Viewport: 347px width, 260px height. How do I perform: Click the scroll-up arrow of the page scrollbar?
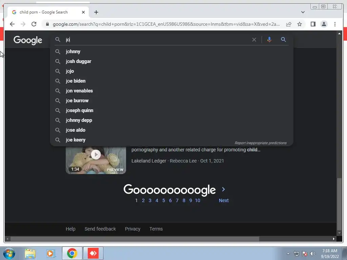339,34
